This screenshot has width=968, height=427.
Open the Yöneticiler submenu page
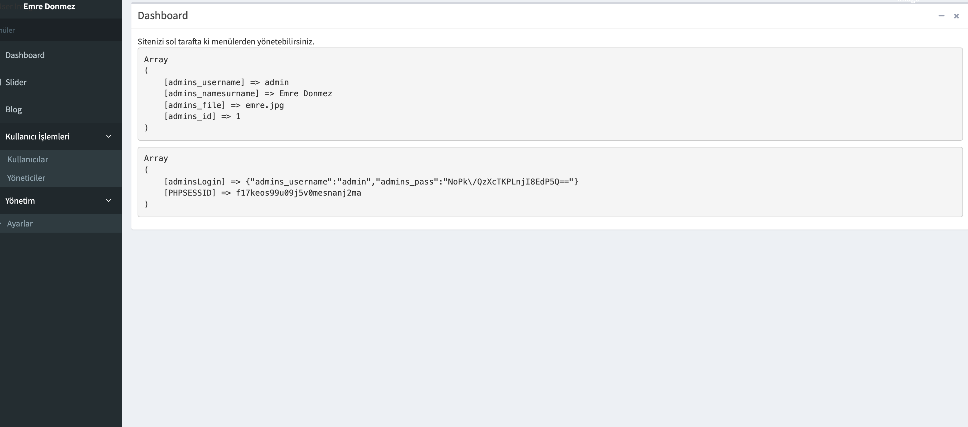[26, 177]
